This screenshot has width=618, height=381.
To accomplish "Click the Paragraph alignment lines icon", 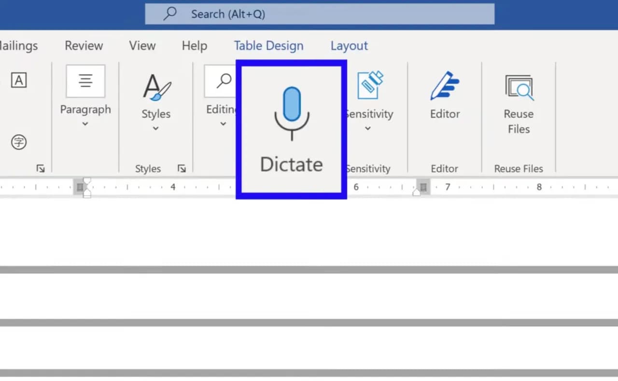I will point(85,81).
